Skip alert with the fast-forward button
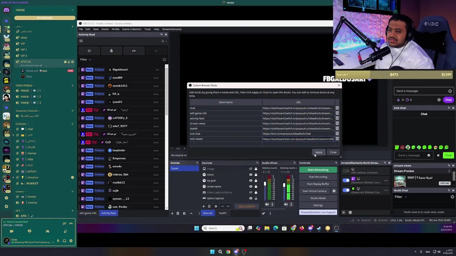 134,51
